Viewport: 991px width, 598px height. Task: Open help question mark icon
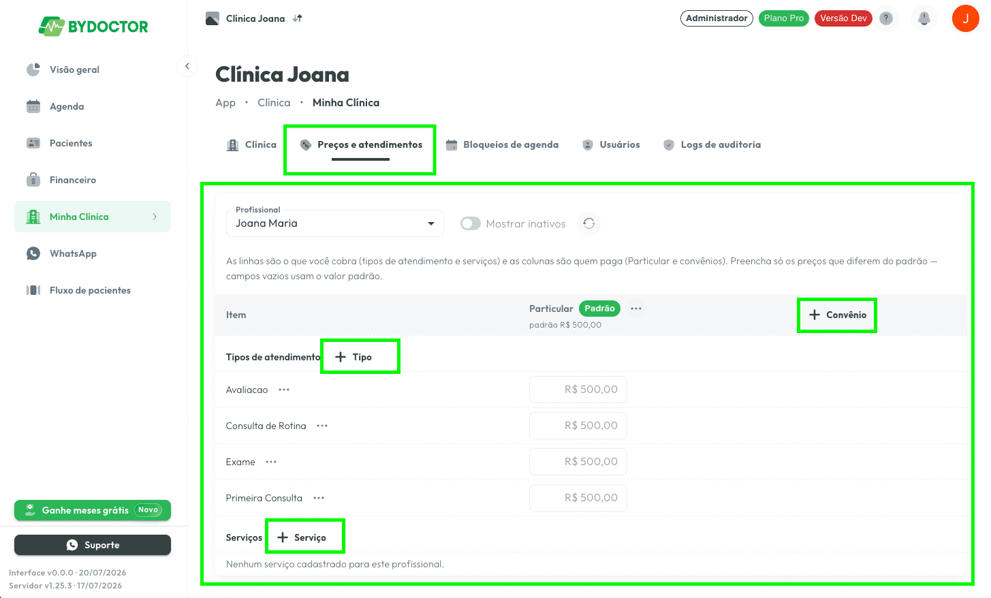coord(886,18)
